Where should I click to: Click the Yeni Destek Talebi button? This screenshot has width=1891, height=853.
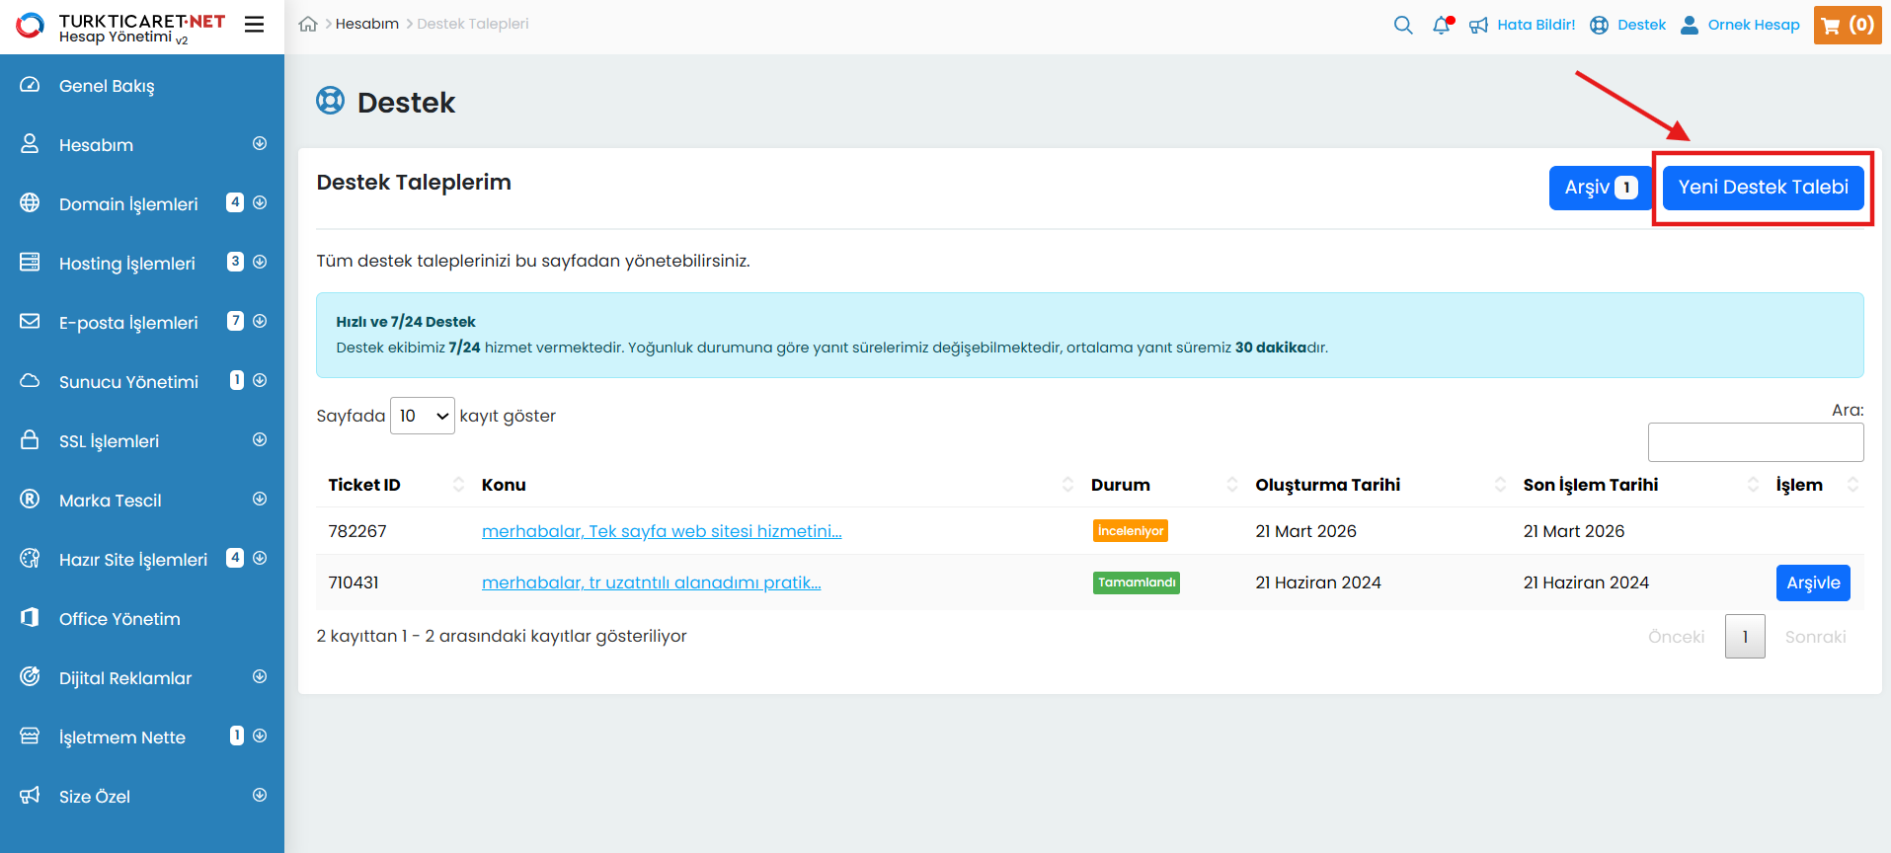pos(1763,188)
